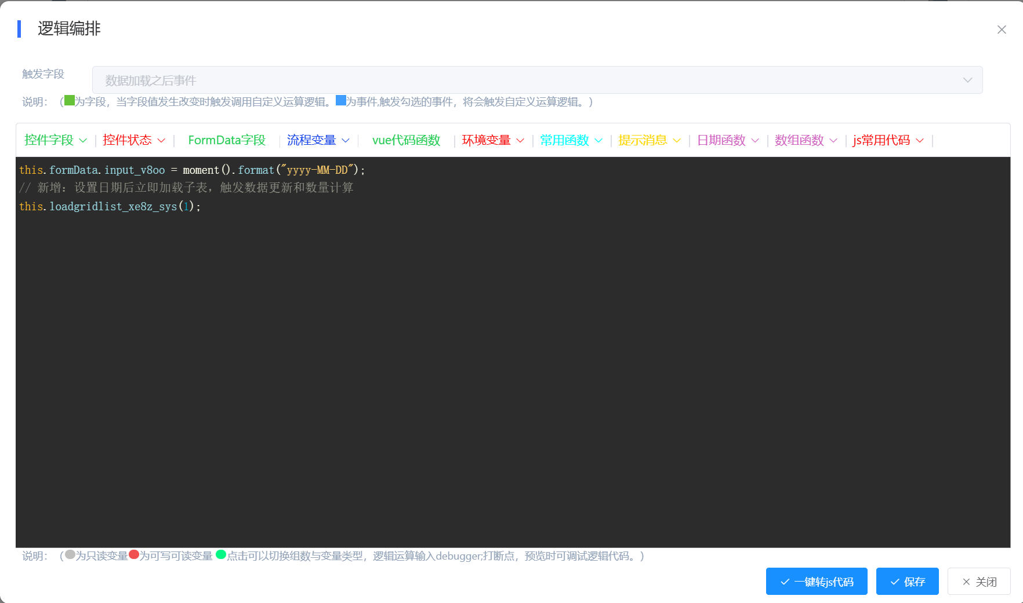Close the 逻辑编排 dialog with X icon

(x=1001, y=30)
